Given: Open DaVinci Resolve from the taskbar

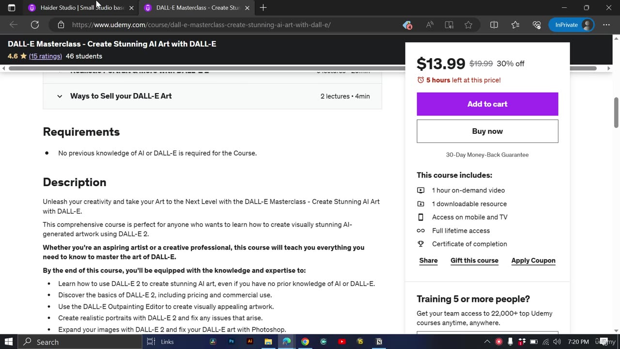Looking at the screenshot, I should 213,342.
